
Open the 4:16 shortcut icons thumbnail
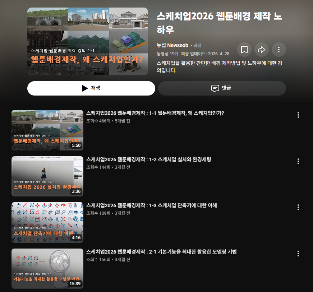pos(47,222)
